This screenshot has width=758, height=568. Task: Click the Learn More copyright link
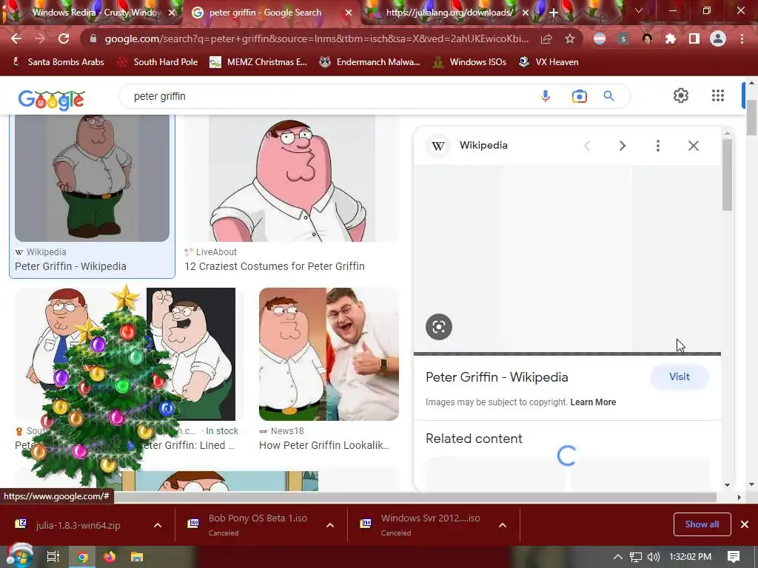click(593, 402)
